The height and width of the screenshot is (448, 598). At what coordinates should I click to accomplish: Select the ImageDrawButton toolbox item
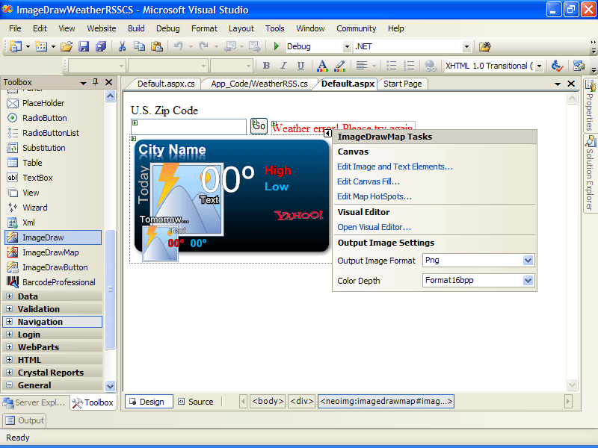53,267
